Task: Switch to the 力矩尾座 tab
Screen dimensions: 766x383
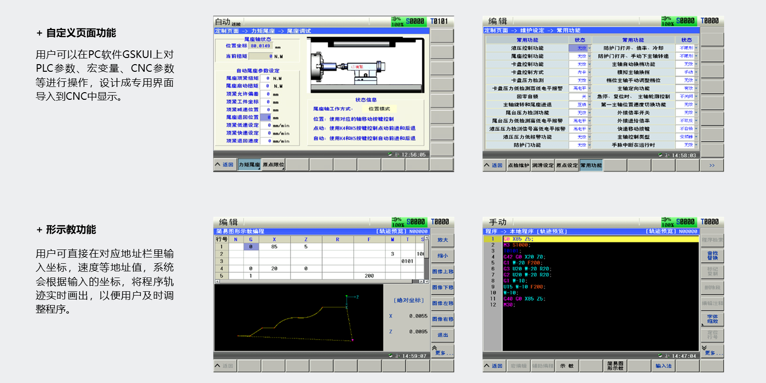Action: [249, 165]
